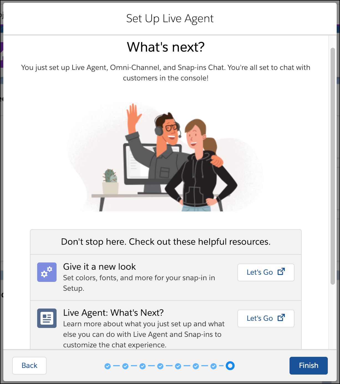The width and height of the screenshot is (340, 384).
Task: Click the agent and customer illustration
Action: [x=166, y=157]
